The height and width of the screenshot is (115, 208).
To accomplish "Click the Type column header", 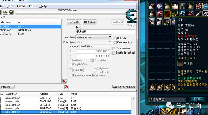I will (61, 94).
